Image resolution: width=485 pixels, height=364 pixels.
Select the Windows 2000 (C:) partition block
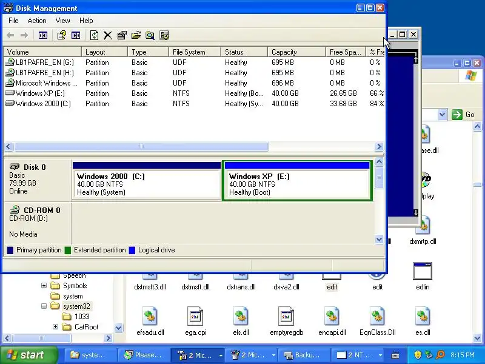pos(147,181)
